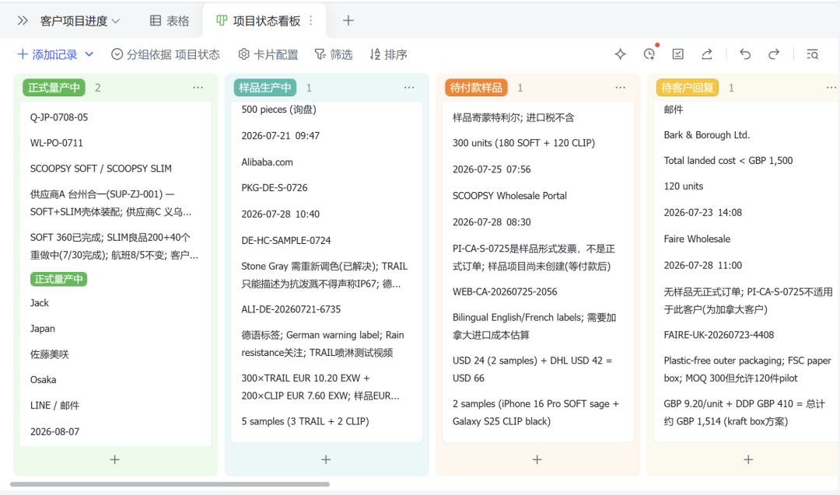Click the 添加记录 button
This screenshot has height=495, width=840.
tap(47, 54)
